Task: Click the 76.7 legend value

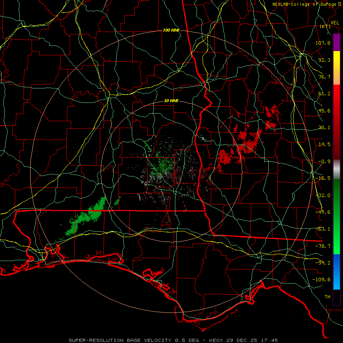Action: coord(324,77)
